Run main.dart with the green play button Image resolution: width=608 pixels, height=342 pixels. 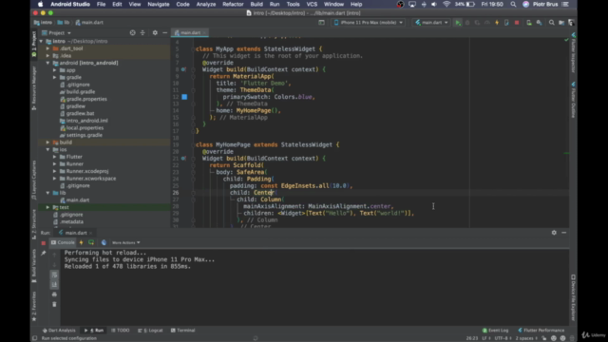pos(458,23)
